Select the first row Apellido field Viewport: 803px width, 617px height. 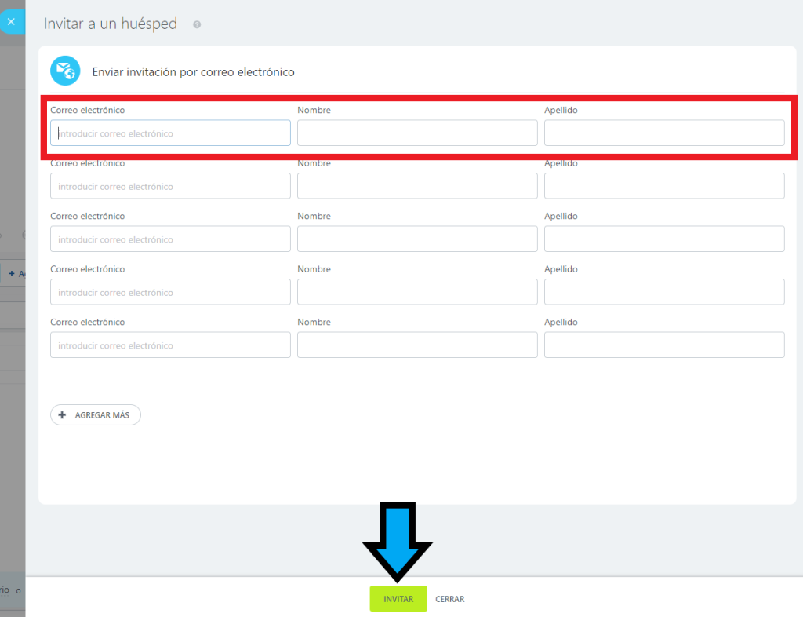tap(664, 133)
